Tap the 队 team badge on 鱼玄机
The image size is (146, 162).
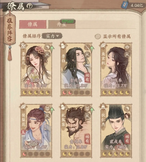click(127, 54)
